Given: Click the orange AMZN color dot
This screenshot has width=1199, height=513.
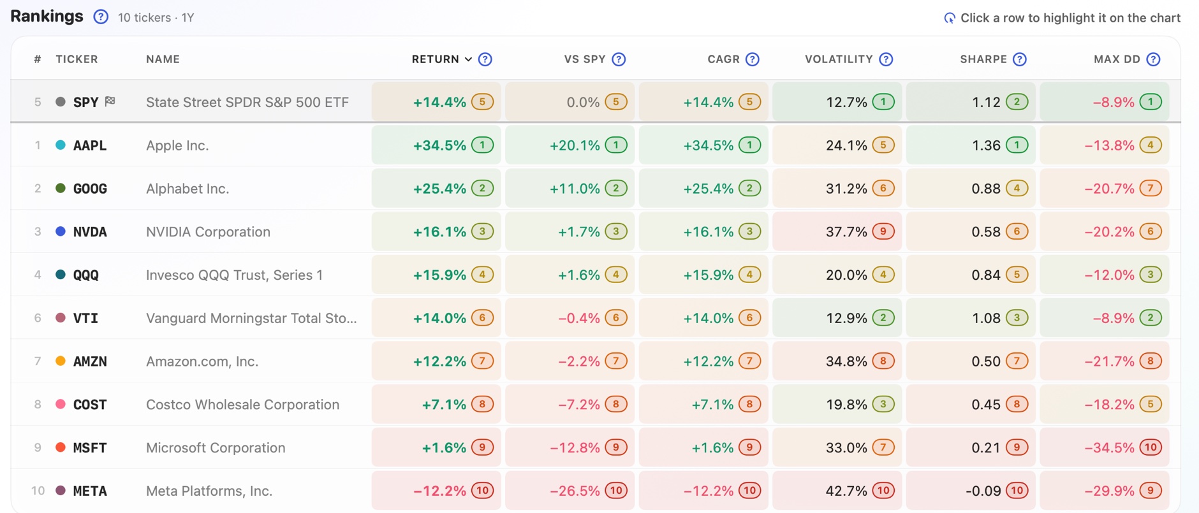Looking at the screenshot, I should (61, 361).
